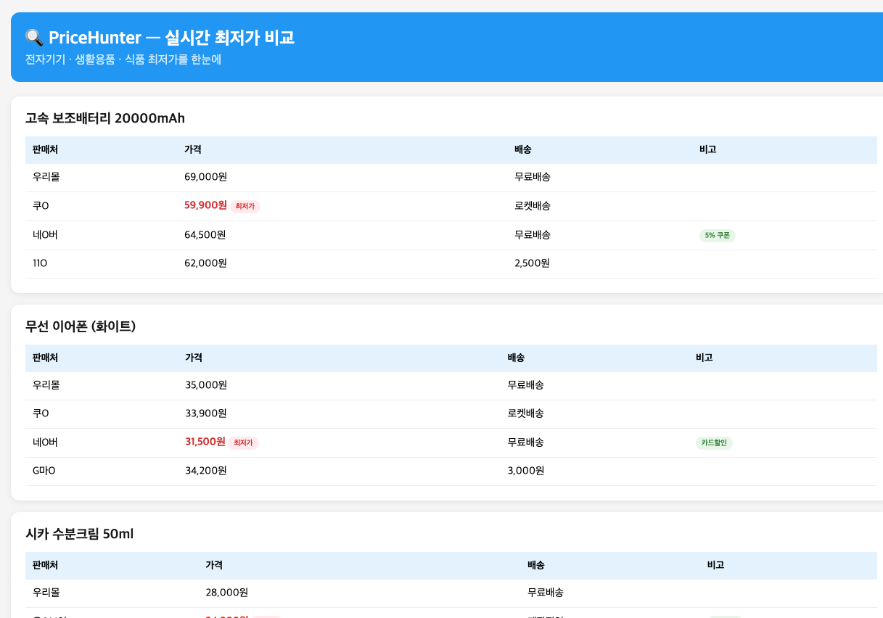The width and height of the screenshot is (883, 618).
Task: Click the 69,000원 price
Action: point(206,177)
